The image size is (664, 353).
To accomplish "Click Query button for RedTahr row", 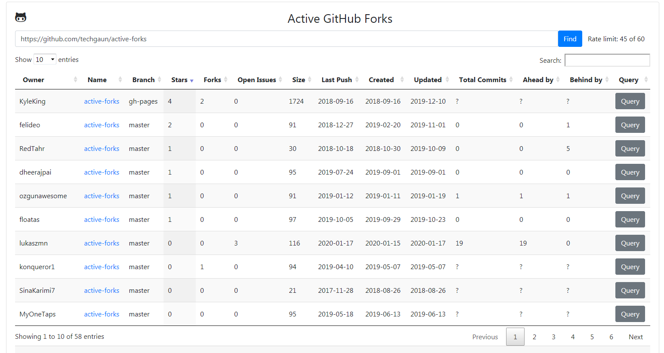I will pos(630,148).
